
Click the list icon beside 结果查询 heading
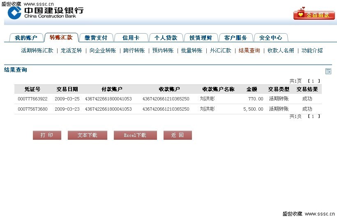(328, 71)
